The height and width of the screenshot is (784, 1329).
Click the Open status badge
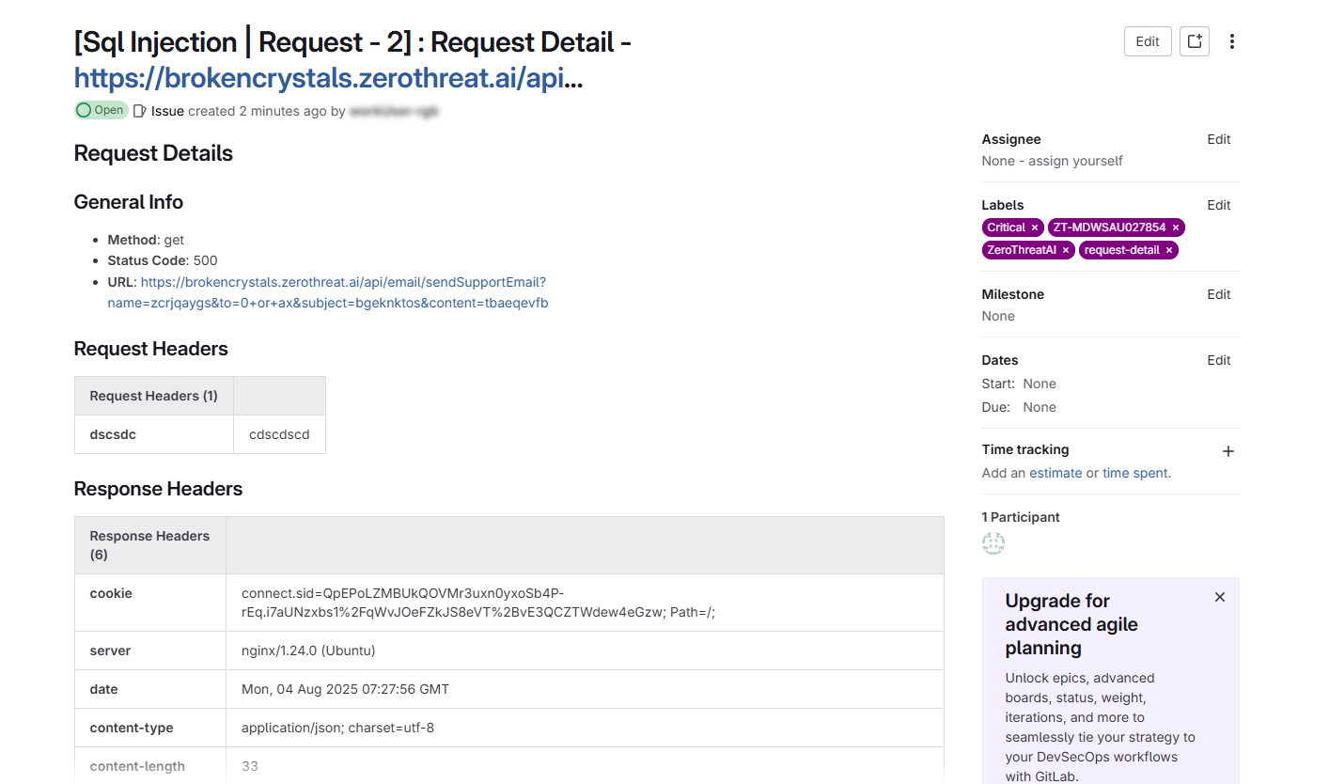click(101, 110)
